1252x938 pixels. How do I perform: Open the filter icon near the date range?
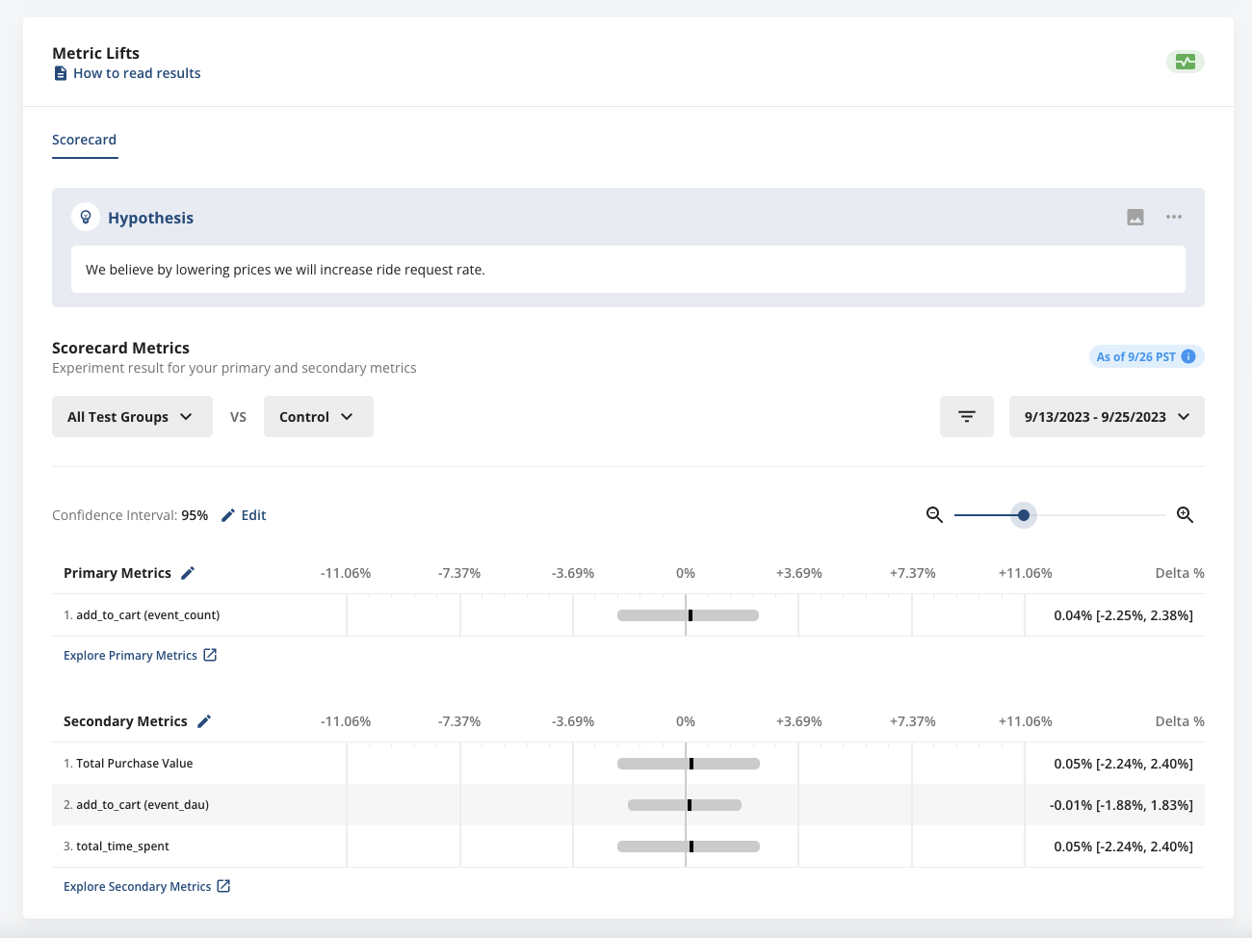coord(966,416)
